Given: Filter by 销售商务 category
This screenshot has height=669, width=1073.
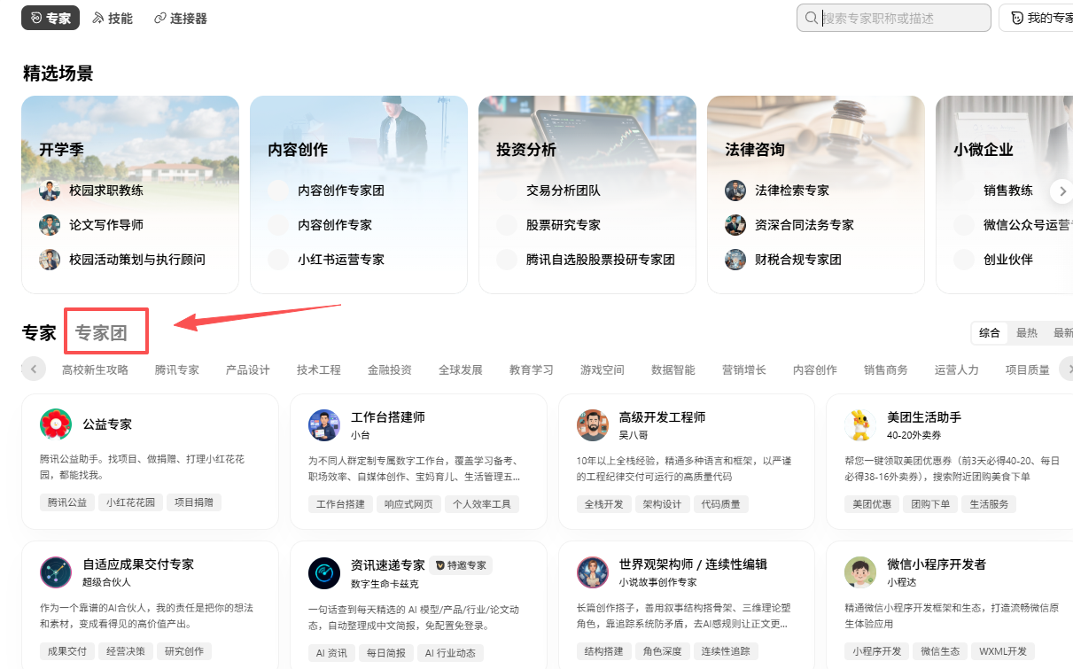Looking at the screenshot, I should pos(886,370).
